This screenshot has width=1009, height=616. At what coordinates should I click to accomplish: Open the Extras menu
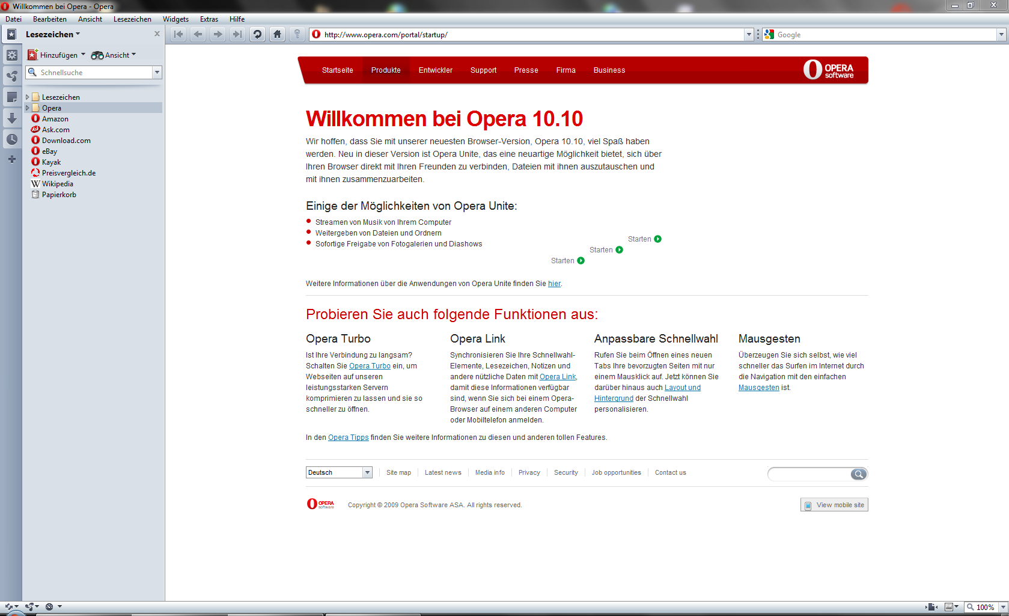[x=209, y=19]
